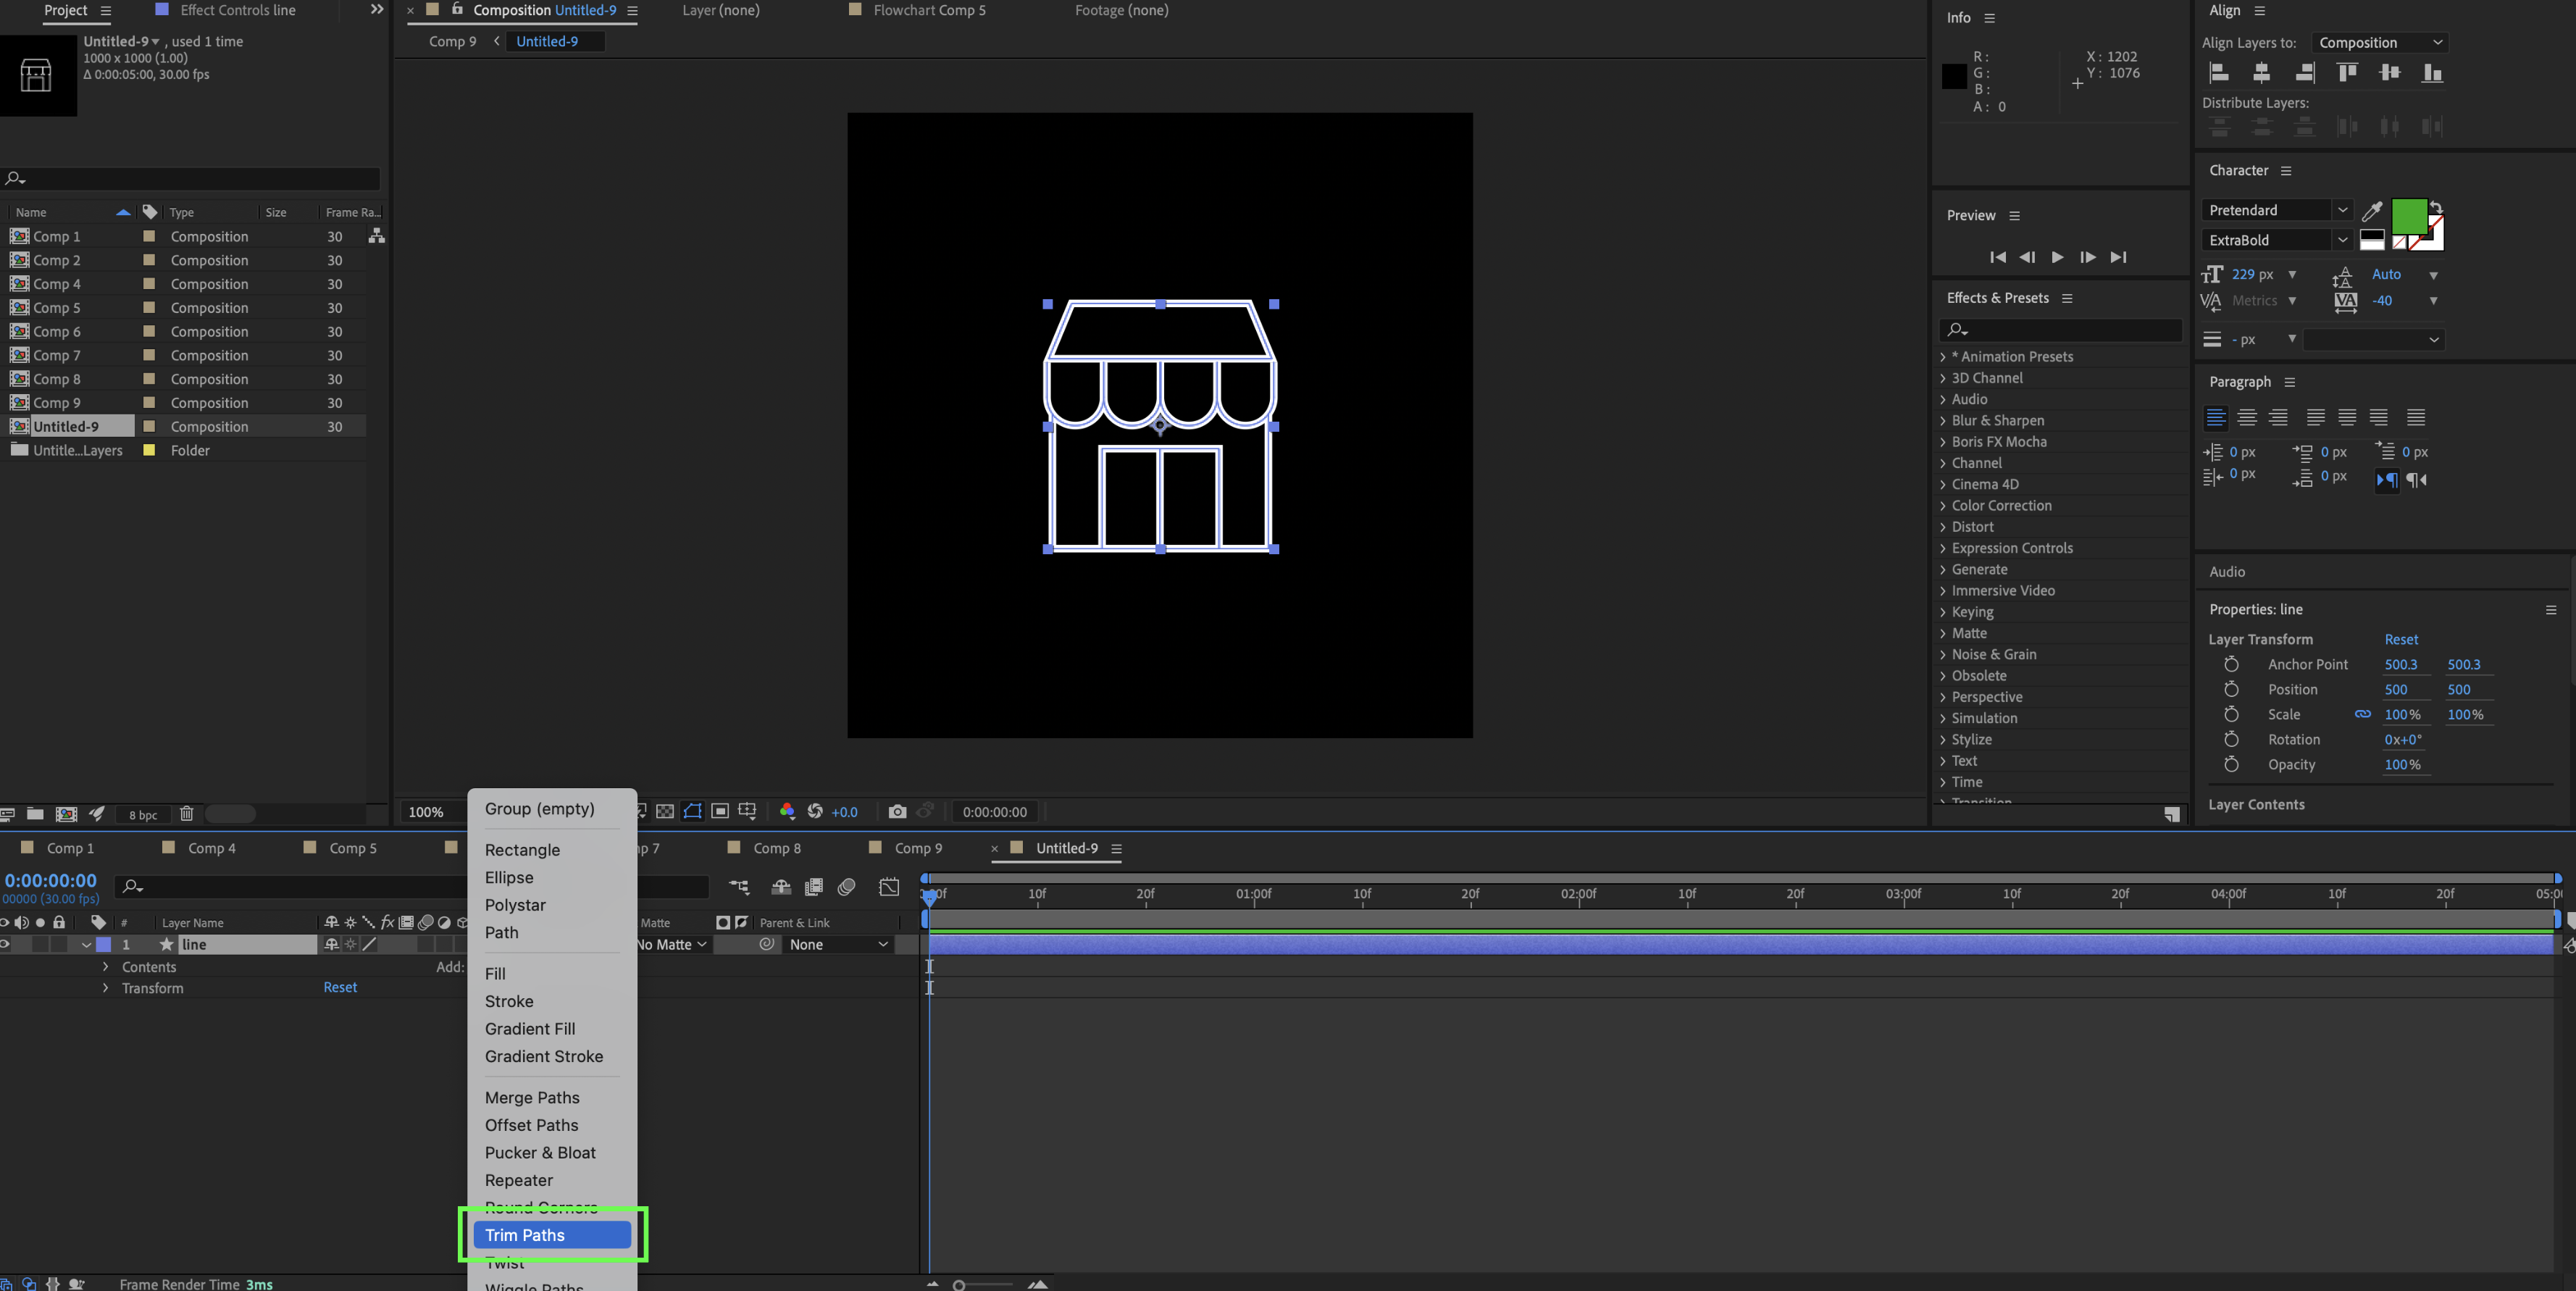Toggle the scale constrain proportions link
The height and width of the screenshot is (1291, 2576).
[2362, 714]
